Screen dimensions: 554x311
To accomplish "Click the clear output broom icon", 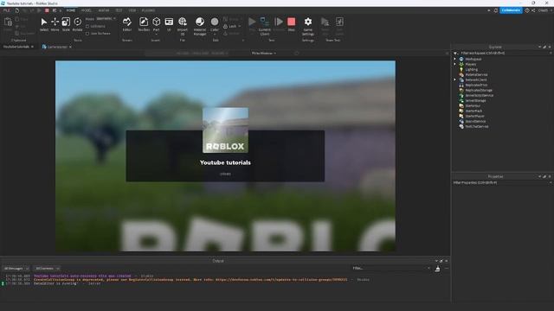I will [437, 269].
